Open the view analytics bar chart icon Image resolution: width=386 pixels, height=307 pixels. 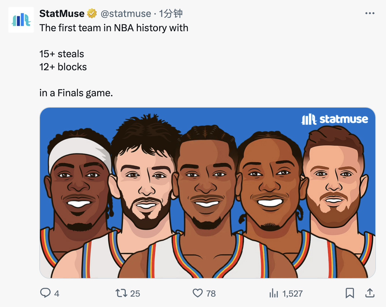coord(274,293)
